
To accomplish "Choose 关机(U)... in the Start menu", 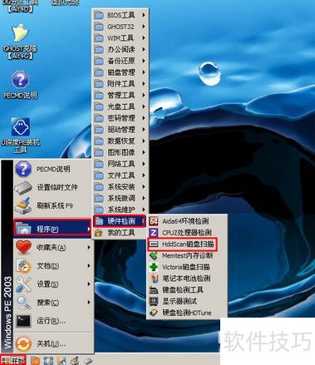I will click(53, 343).
